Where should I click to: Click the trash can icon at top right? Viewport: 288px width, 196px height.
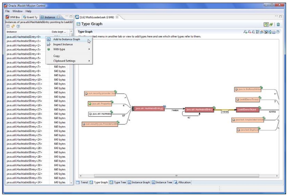[278, 24]
